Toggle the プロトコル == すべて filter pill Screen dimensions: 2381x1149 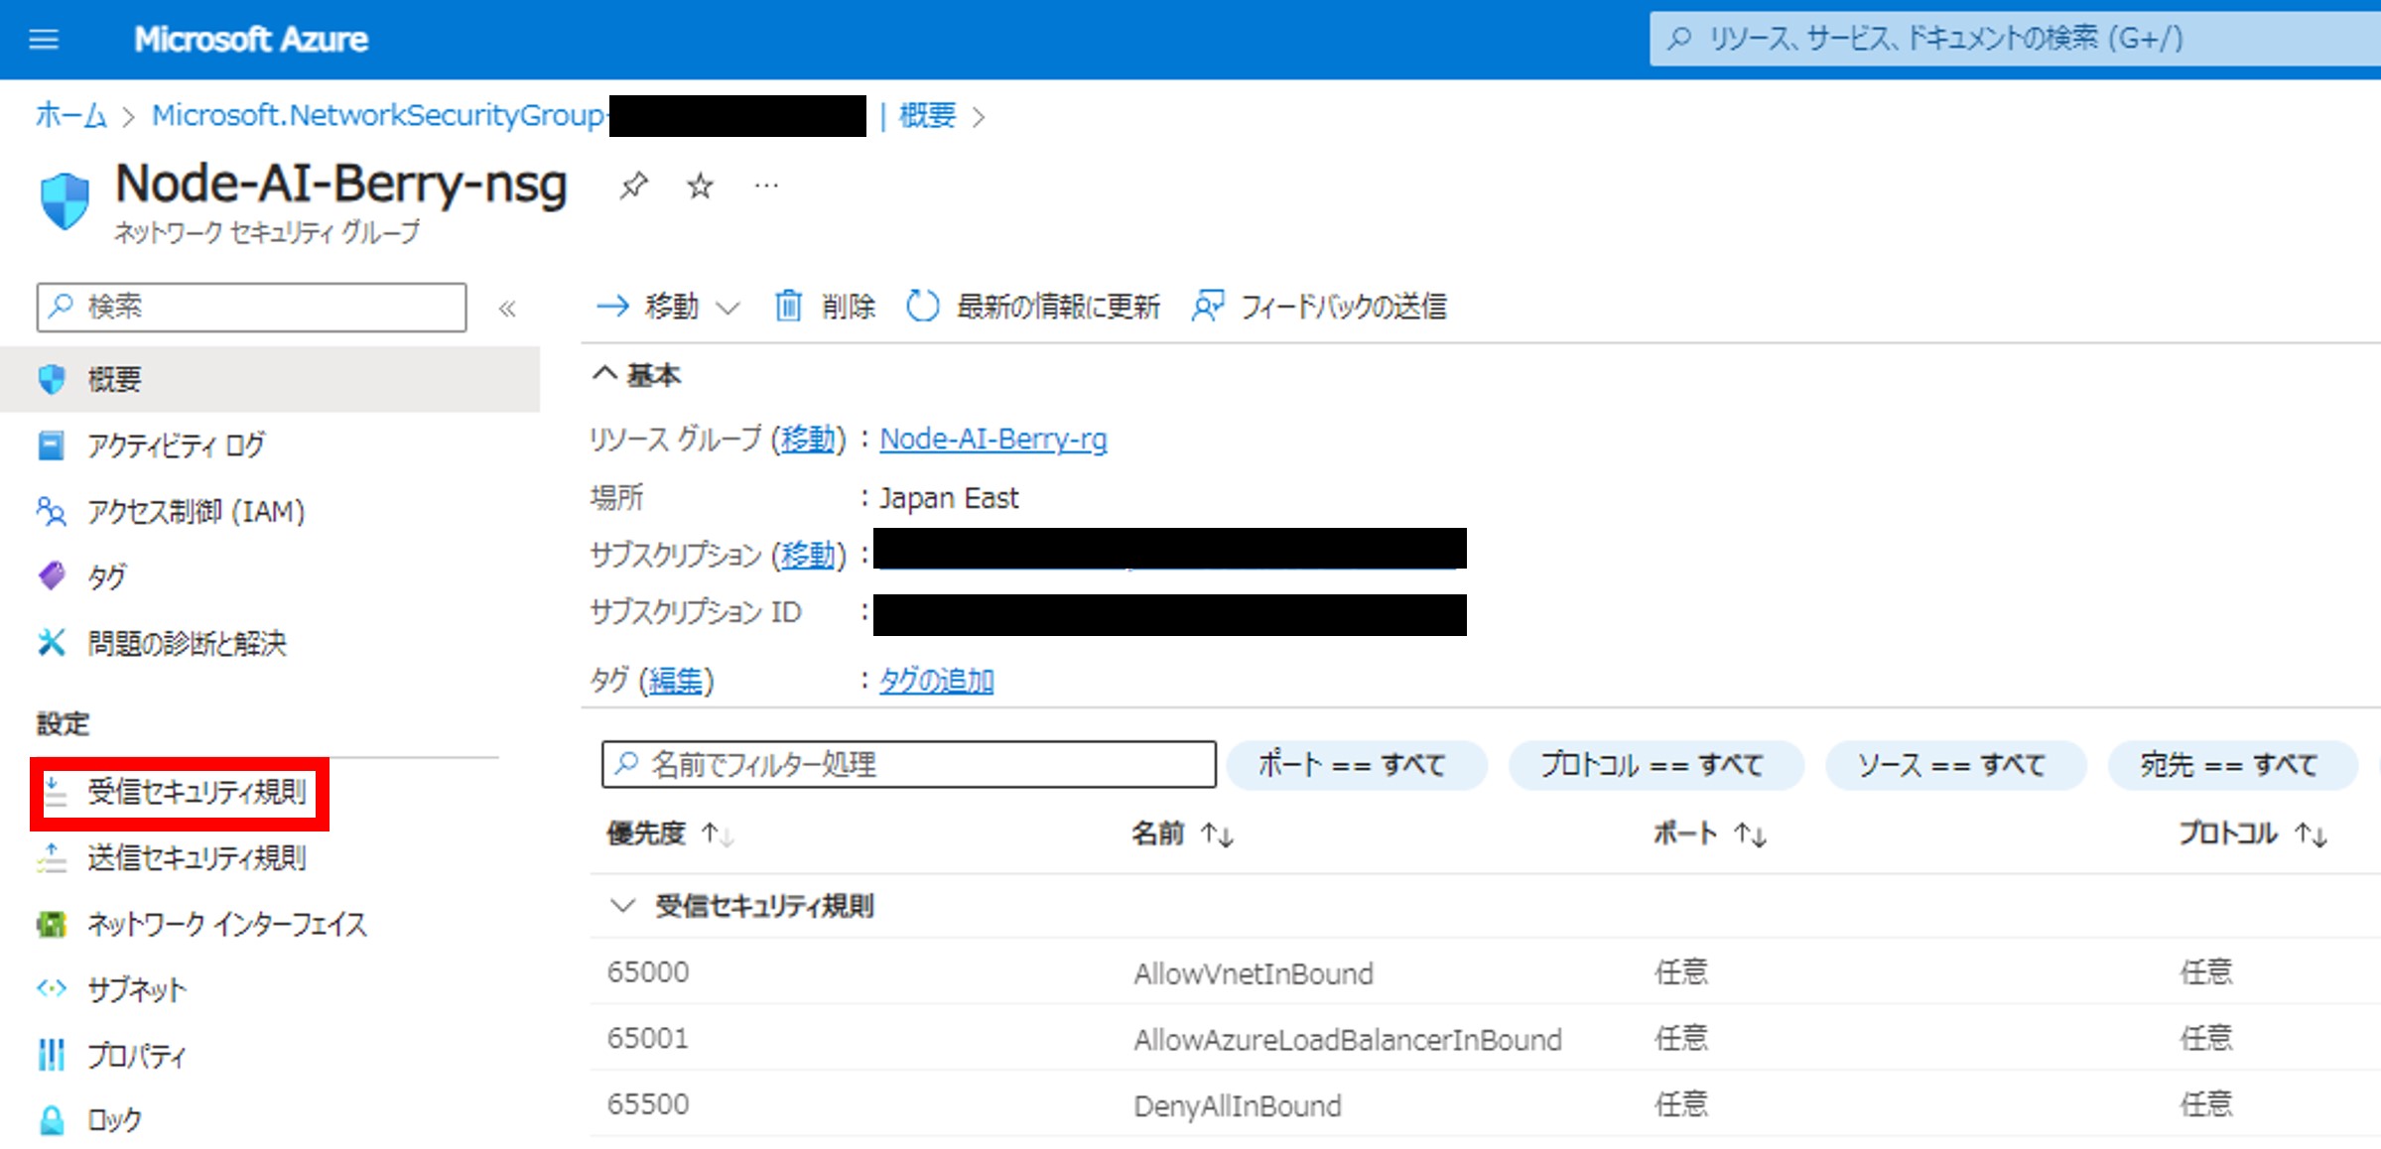click(x=1654, y=765)
